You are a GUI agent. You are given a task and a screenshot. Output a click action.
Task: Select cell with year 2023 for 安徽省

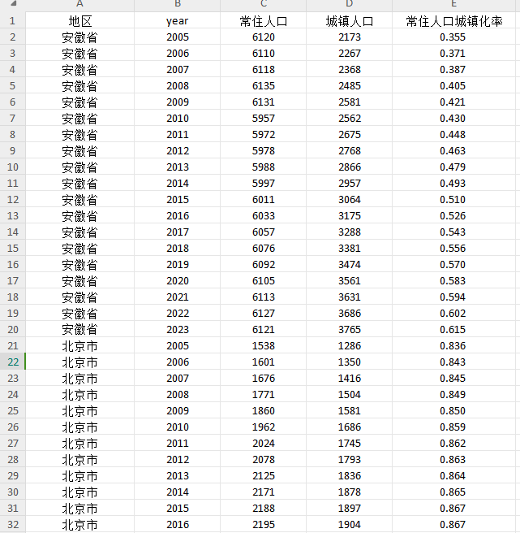[x=177, y=330]
